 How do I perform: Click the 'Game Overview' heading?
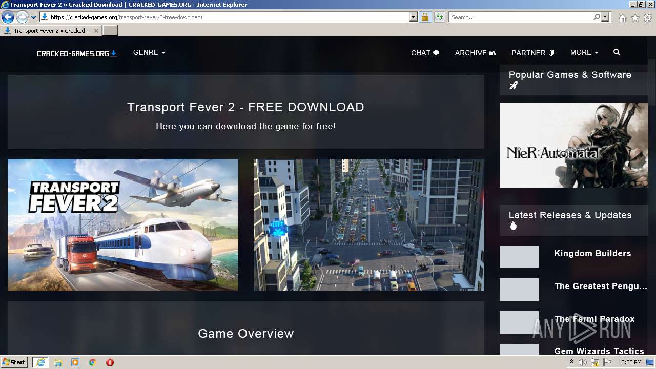[x=246, y=334]
